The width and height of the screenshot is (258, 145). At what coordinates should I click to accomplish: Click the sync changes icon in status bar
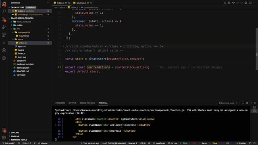(19, 143)
